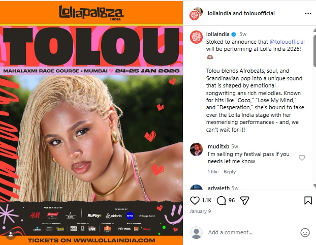Open the three-dot more options menu

point(308,14)
